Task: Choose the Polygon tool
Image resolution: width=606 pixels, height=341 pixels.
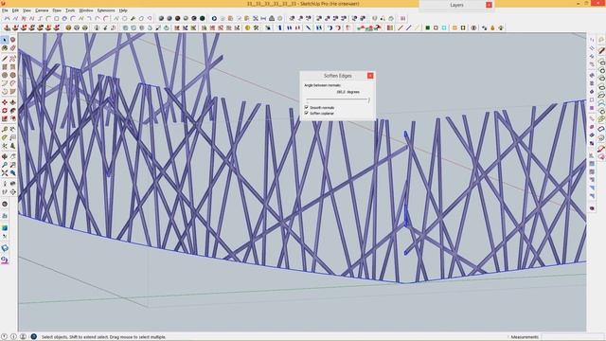Action: [12, 75]
